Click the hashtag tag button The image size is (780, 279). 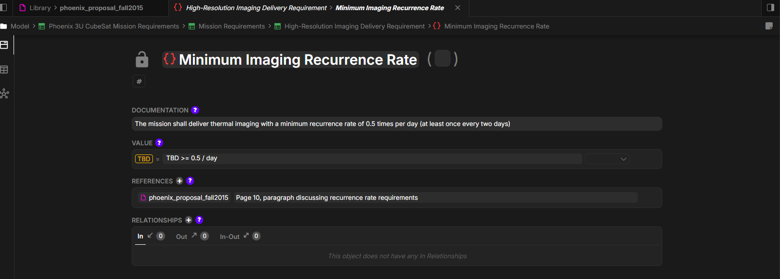tap(139, 81)
